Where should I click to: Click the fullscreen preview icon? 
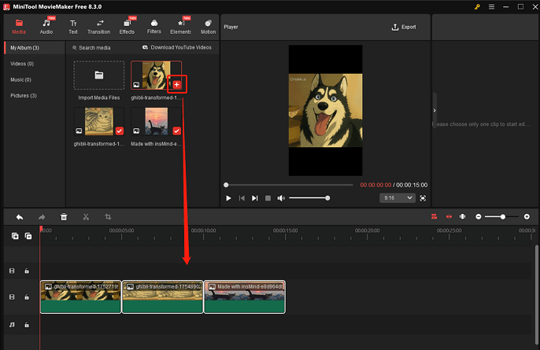(423, 198)
